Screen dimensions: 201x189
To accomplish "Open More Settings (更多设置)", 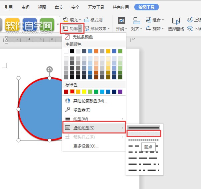I will tap(94, 146).
